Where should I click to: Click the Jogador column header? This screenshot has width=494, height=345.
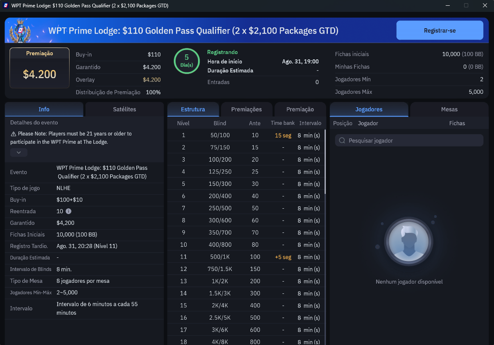(x=368, y=123)
